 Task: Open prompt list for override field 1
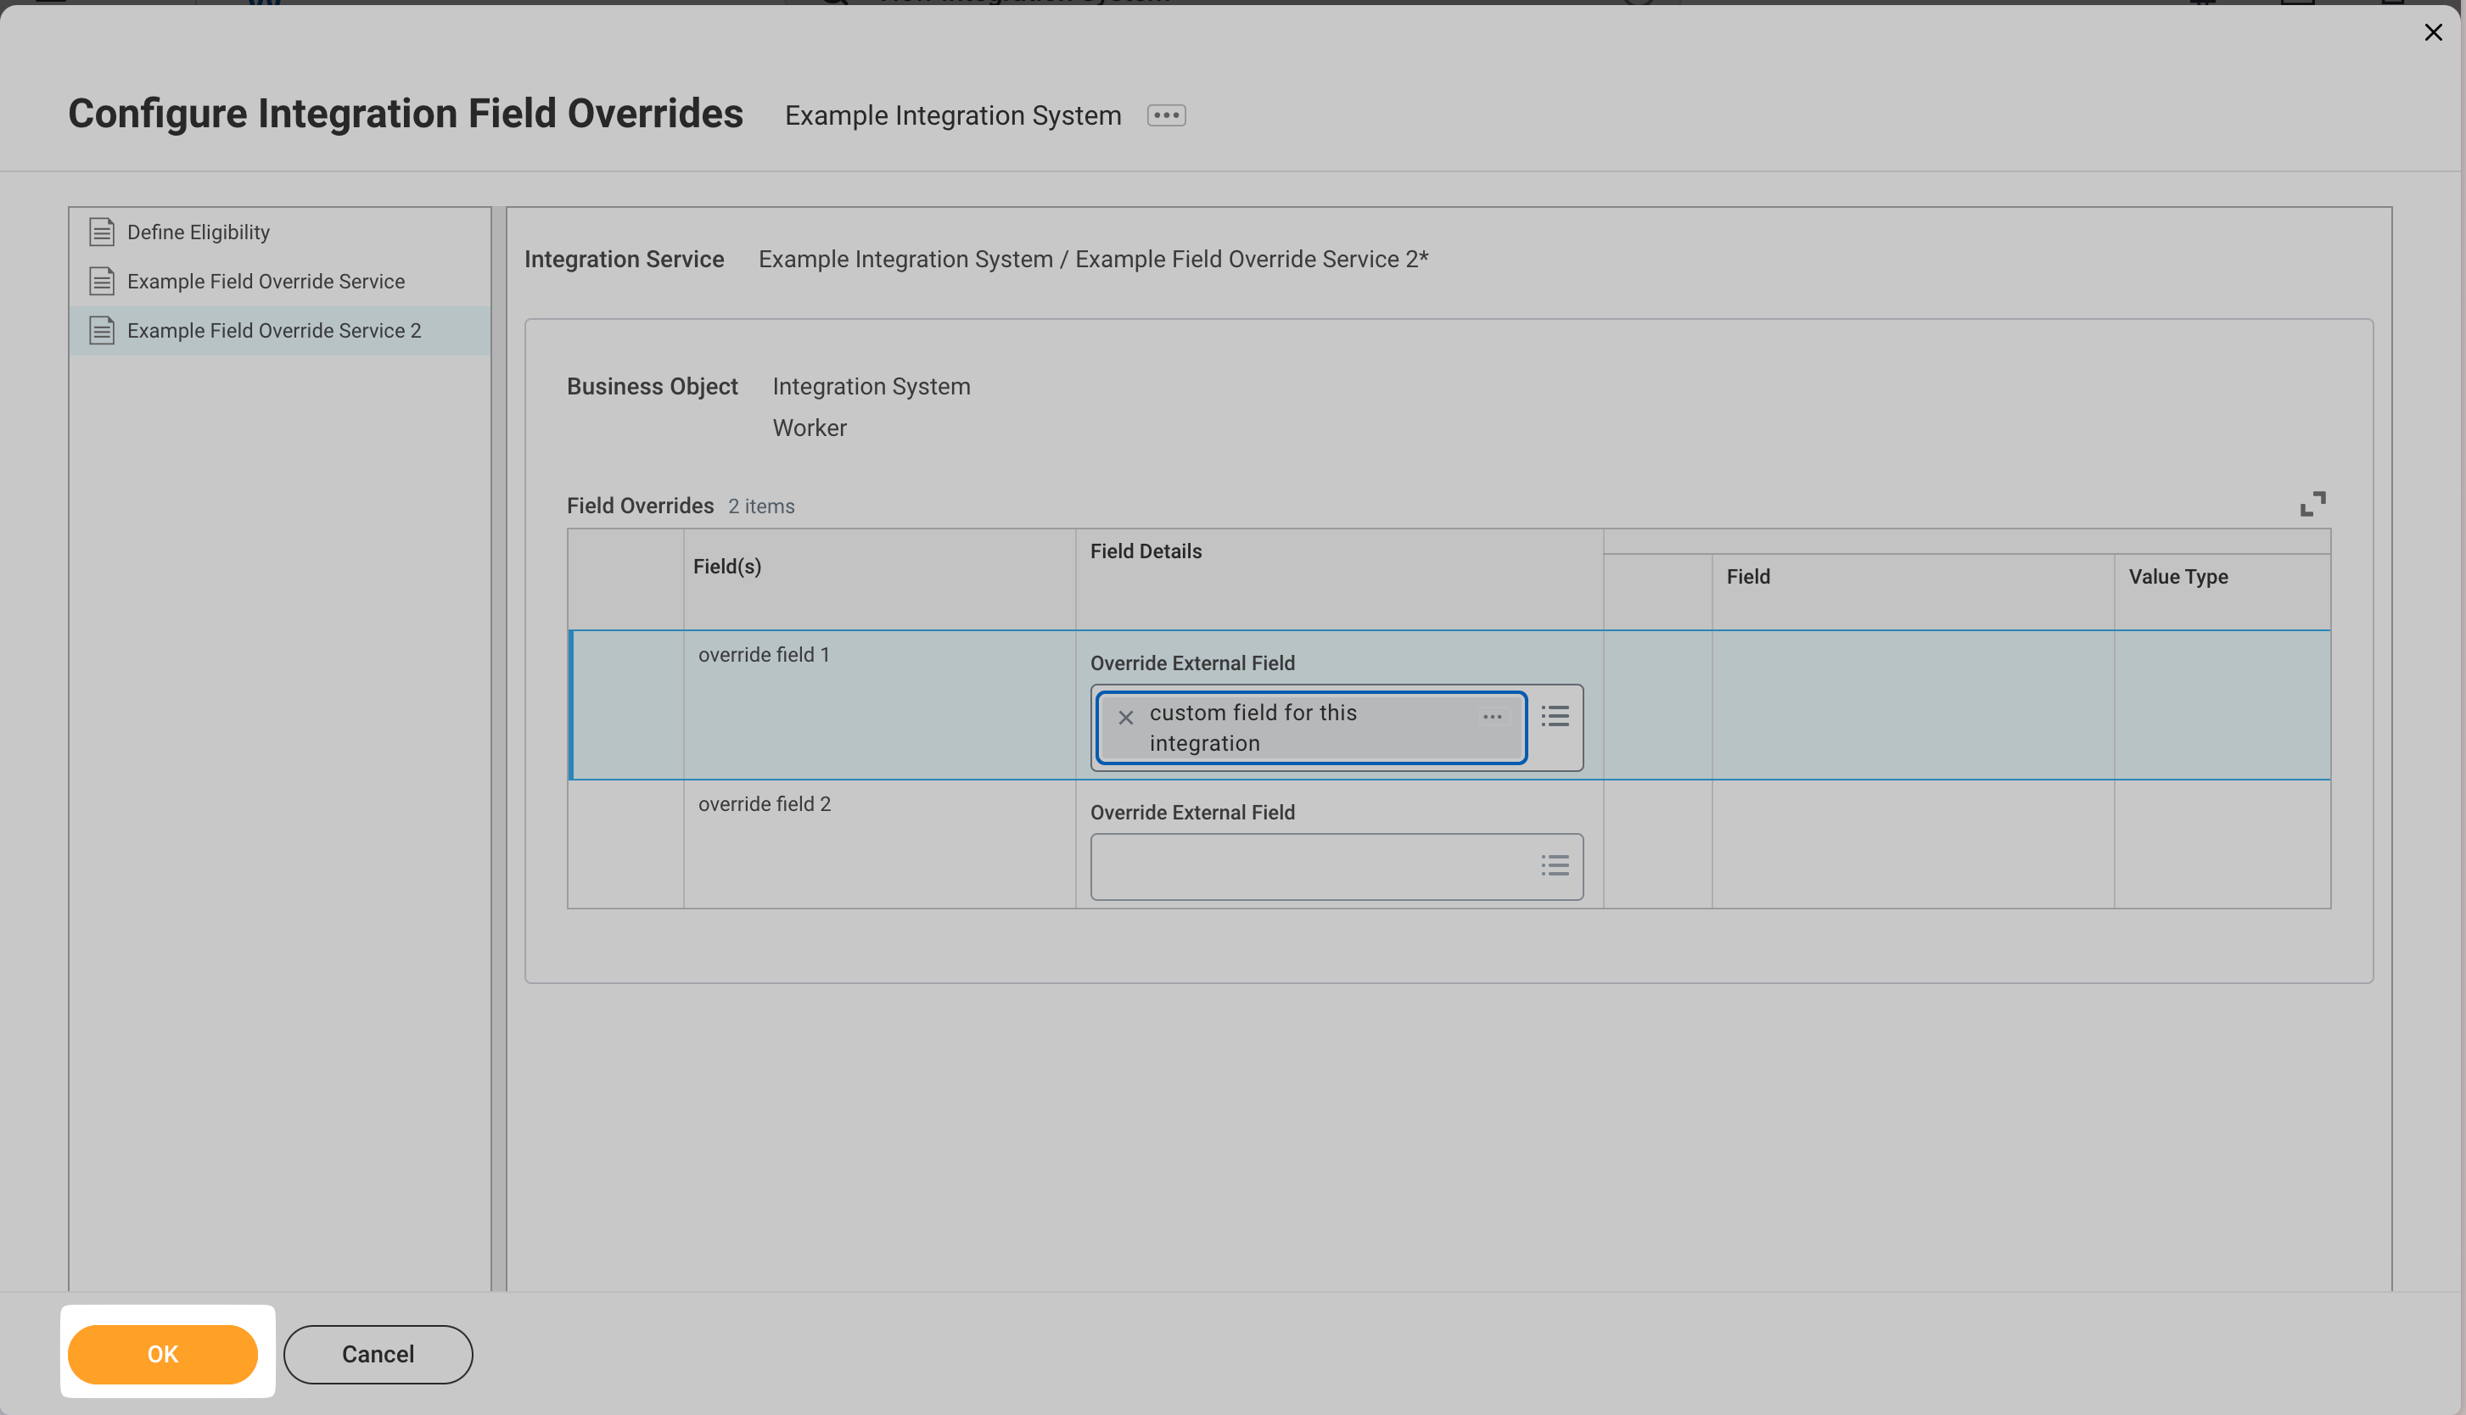(x=1555, y=716)
